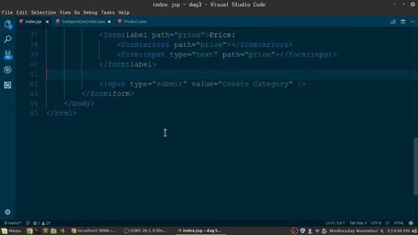
Task: Change the HTML language mode
Action: (x=399, y=223)
